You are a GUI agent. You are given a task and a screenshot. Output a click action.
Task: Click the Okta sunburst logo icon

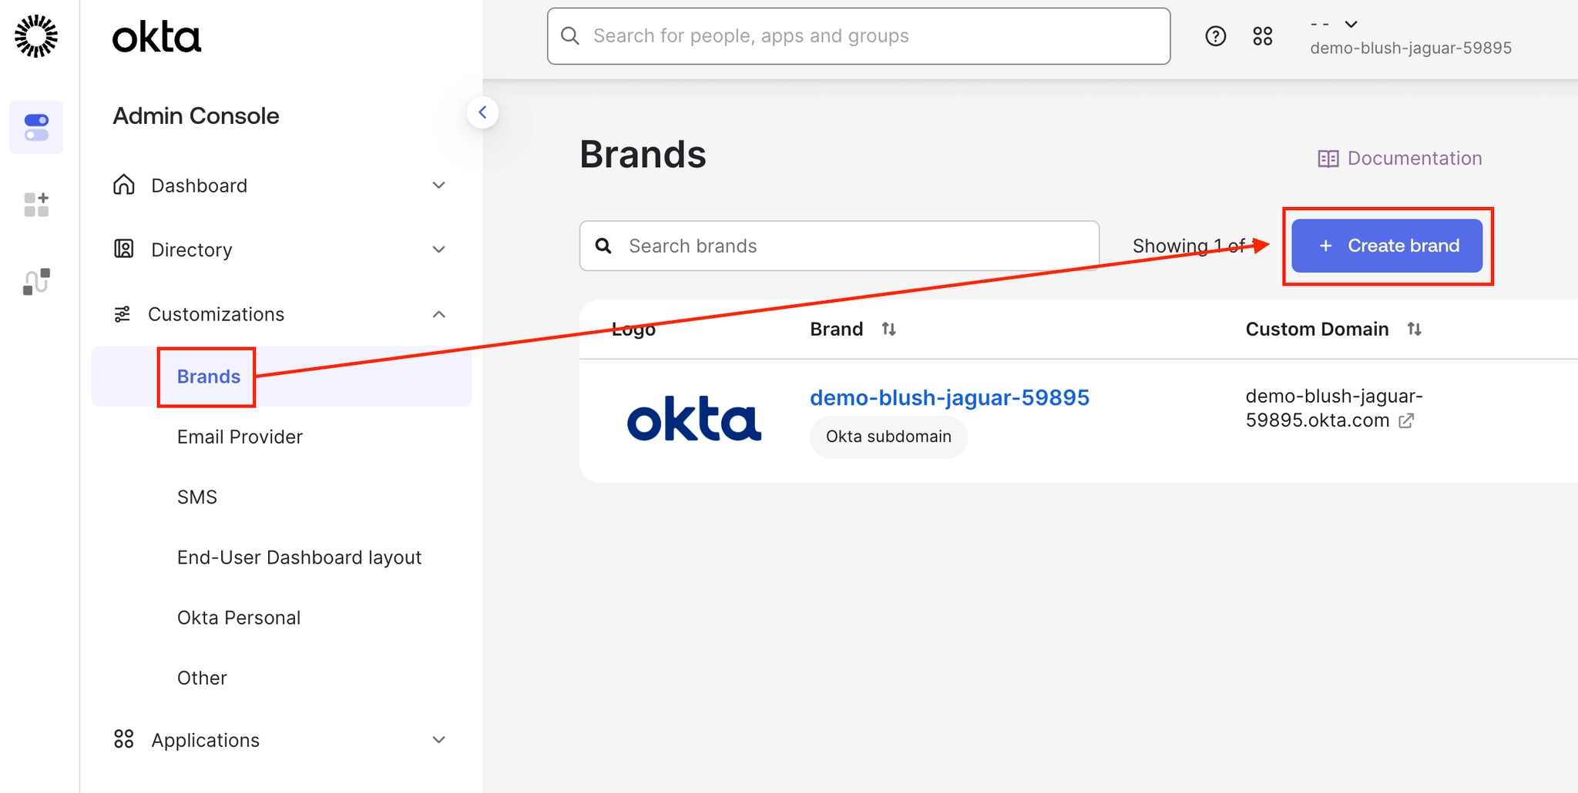(36, 36)
